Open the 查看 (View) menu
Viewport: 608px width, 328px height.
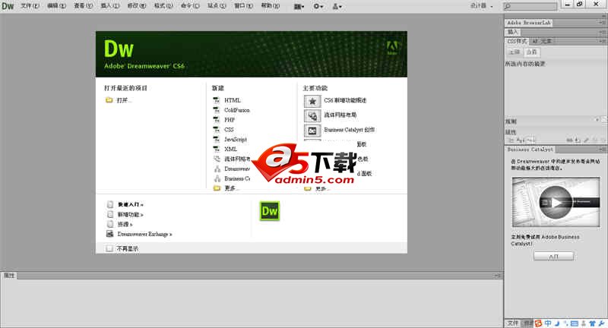(84, 6)
